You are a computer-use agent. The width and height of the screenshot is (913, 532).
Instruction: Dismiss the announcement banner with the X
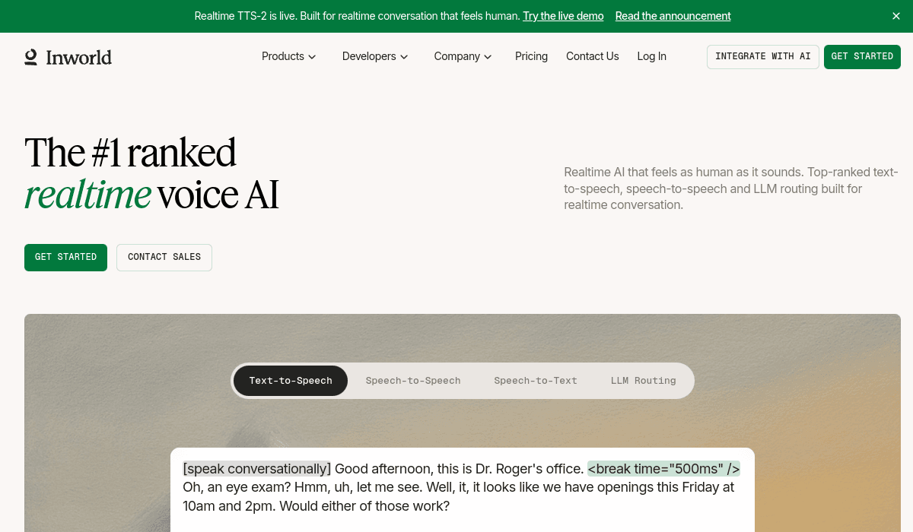tap(896, 16)
